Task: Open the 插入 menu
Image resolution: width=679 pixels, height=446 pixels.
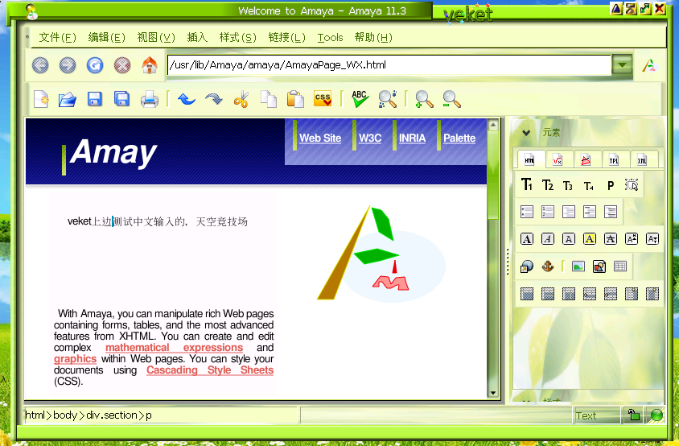Action: coord(197,38)
